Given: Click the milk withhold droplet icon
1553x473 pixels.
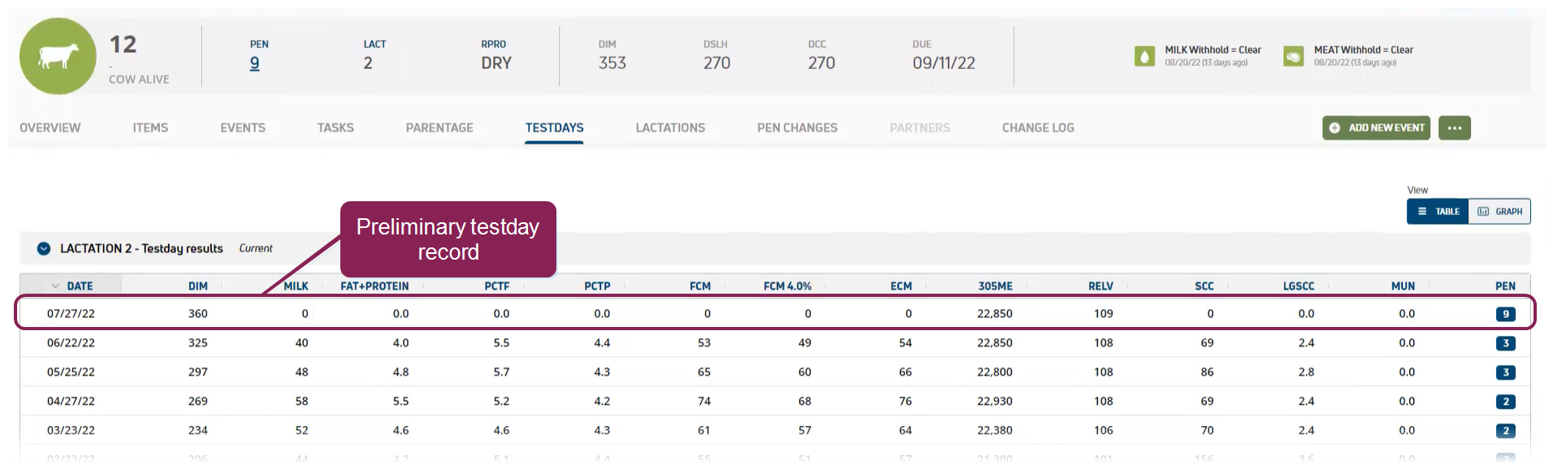Looking at the screenshot, I should tap(1144, 56).
